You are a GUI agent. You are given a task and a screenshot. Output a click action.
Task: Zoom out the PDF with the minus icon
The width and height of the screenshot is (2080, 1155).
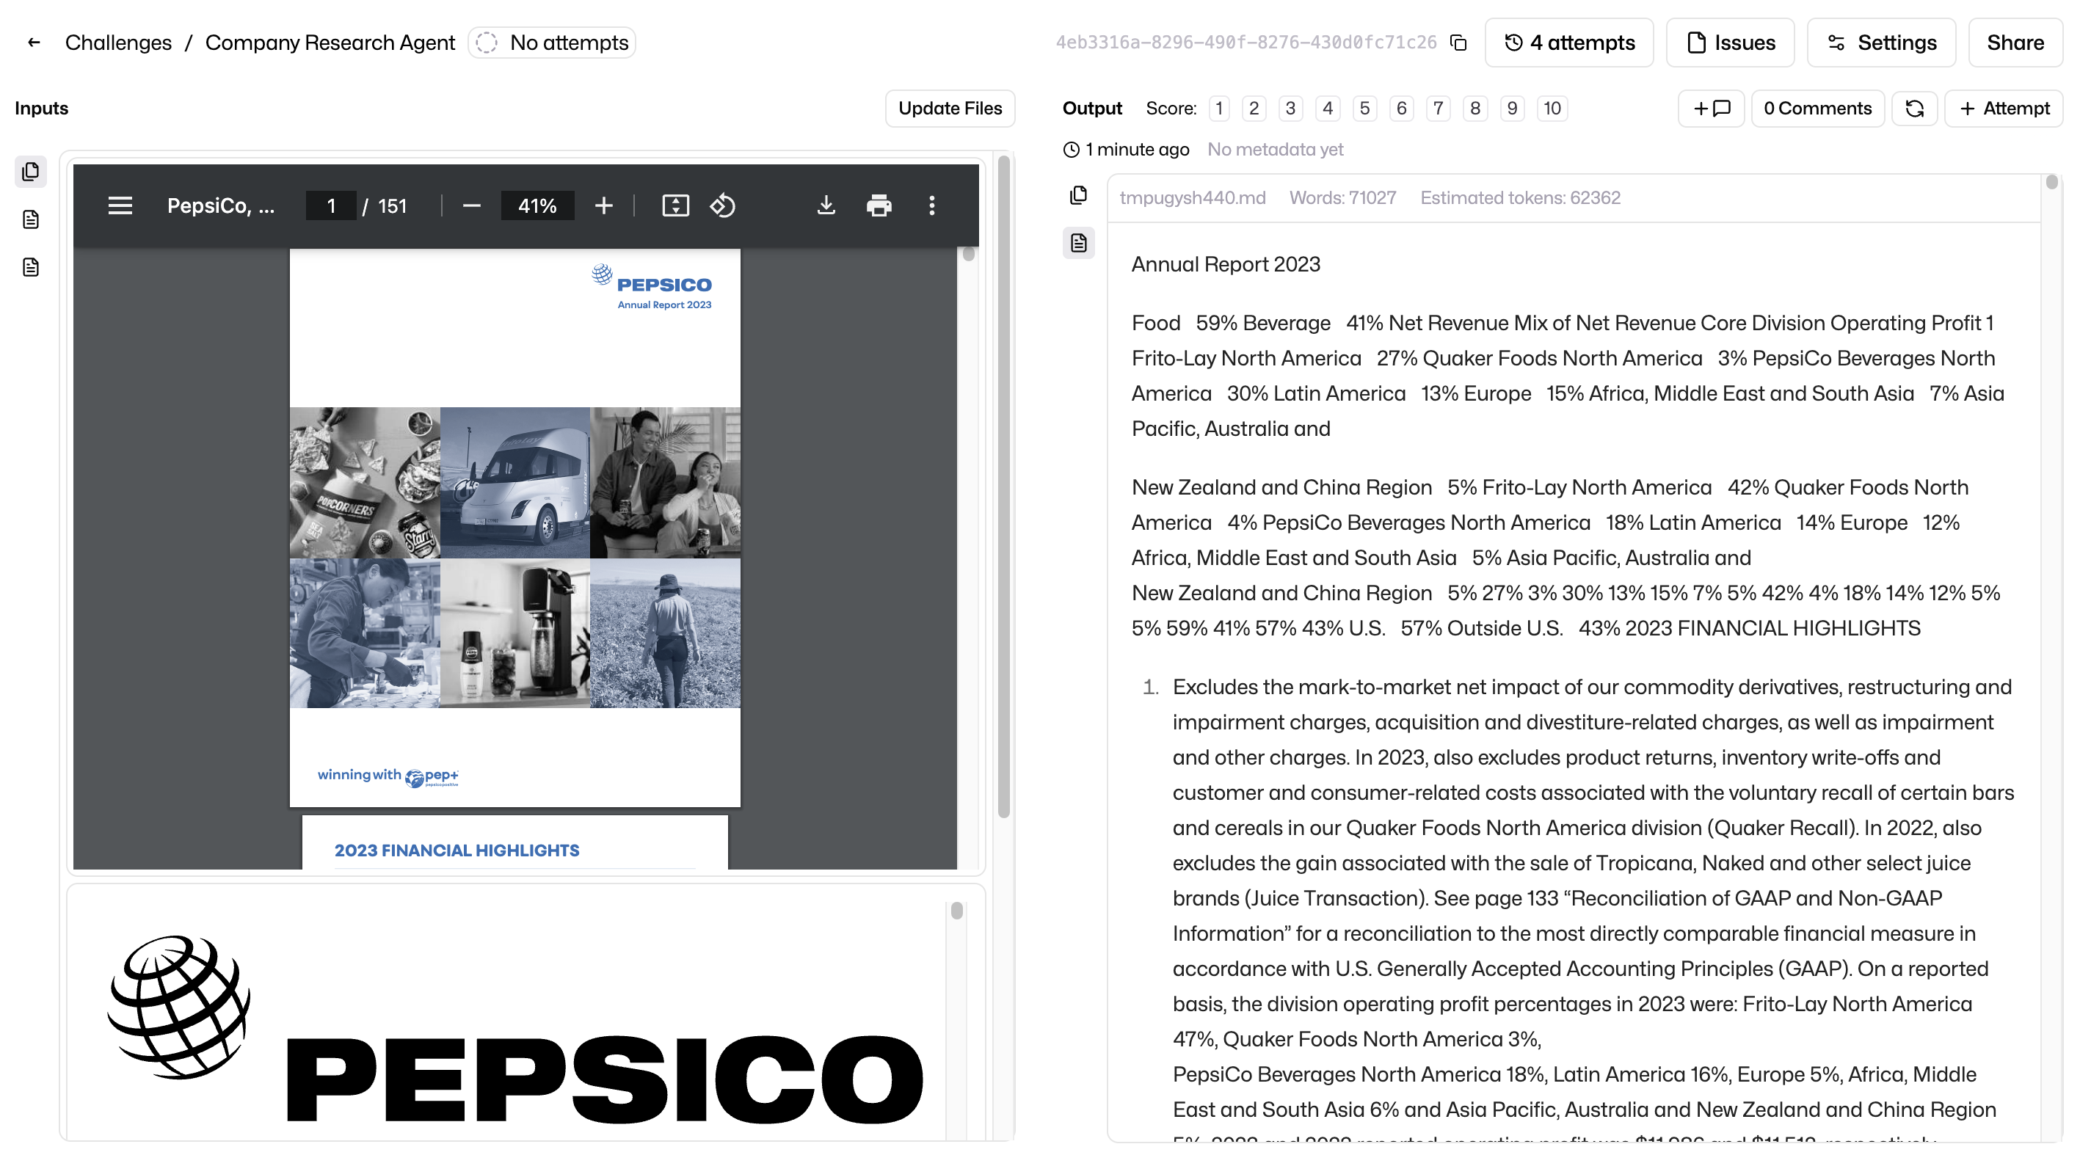pos(471,205)
